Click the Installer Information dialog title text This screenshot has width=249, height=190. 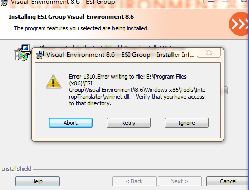[120, 55]
